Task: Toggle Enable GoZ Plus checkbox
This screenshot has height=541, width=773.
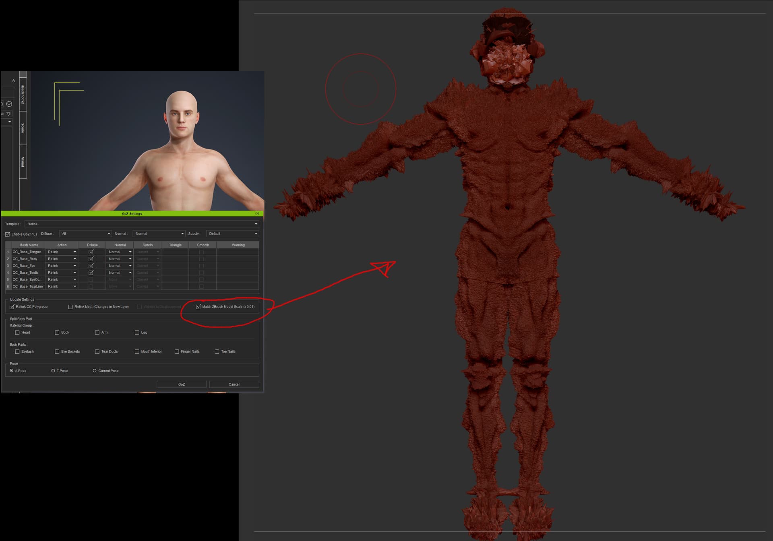Action: (x=8, y=234)
